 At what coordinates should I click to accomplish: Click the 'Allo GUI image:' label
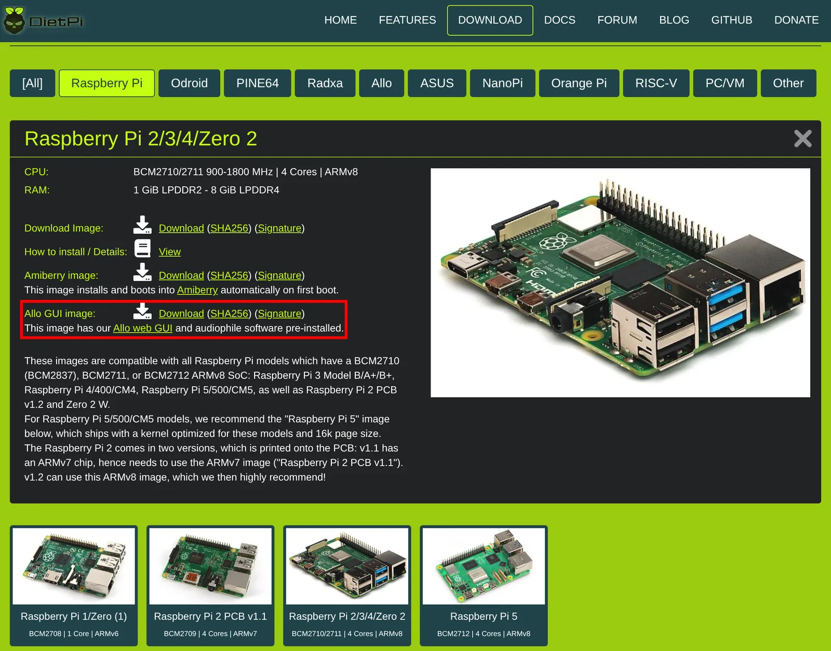(60, 314)
